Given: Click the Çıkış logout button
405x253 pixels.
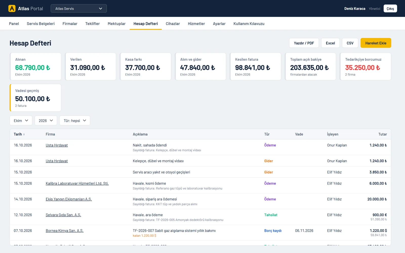Looking at the screenshot, I should tap(390, 8).
